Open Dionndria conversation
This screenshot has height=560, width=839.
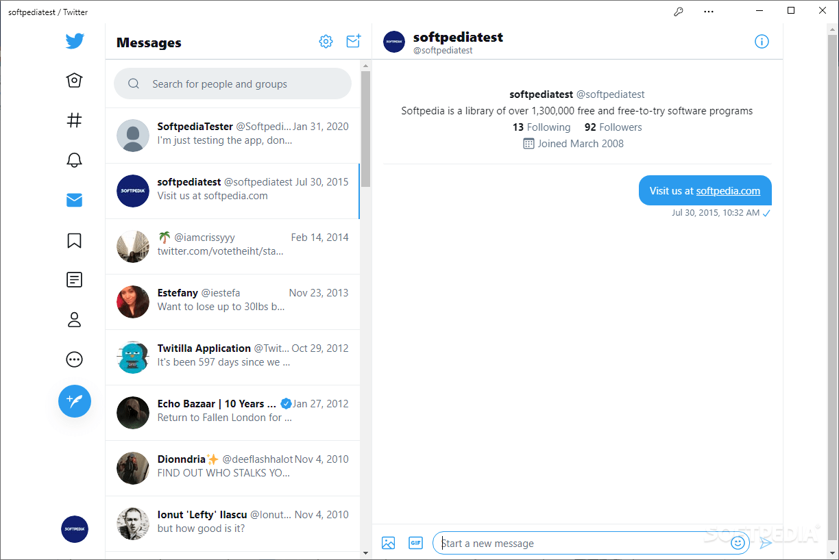coord(232,468)
